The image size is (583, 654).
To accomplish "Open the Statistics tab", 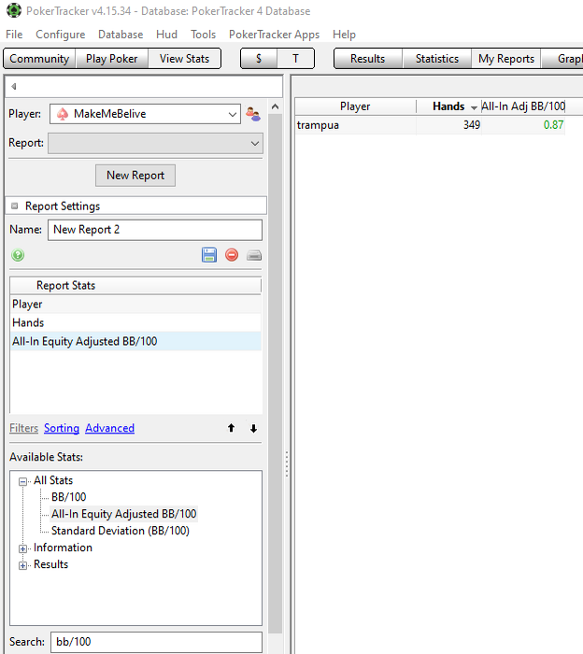I will pos(436,58).
